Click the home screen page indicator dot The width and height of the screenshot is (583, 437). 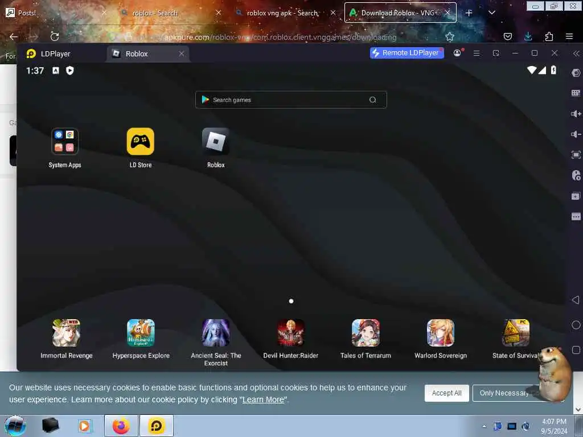pyautogui.click(x=291, y=301)
